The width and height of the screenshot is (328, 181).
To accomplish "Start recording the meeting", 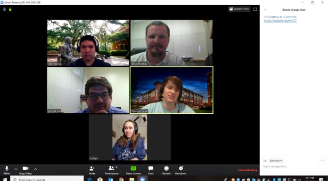I will (166, 170).
